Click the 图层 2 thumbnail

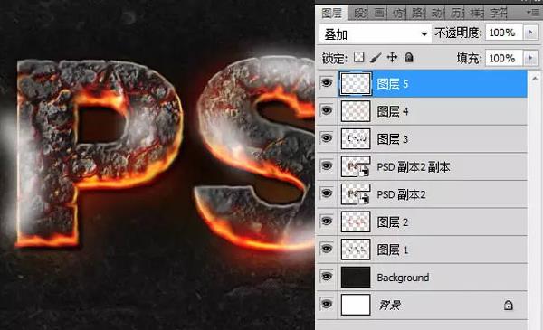356,222
